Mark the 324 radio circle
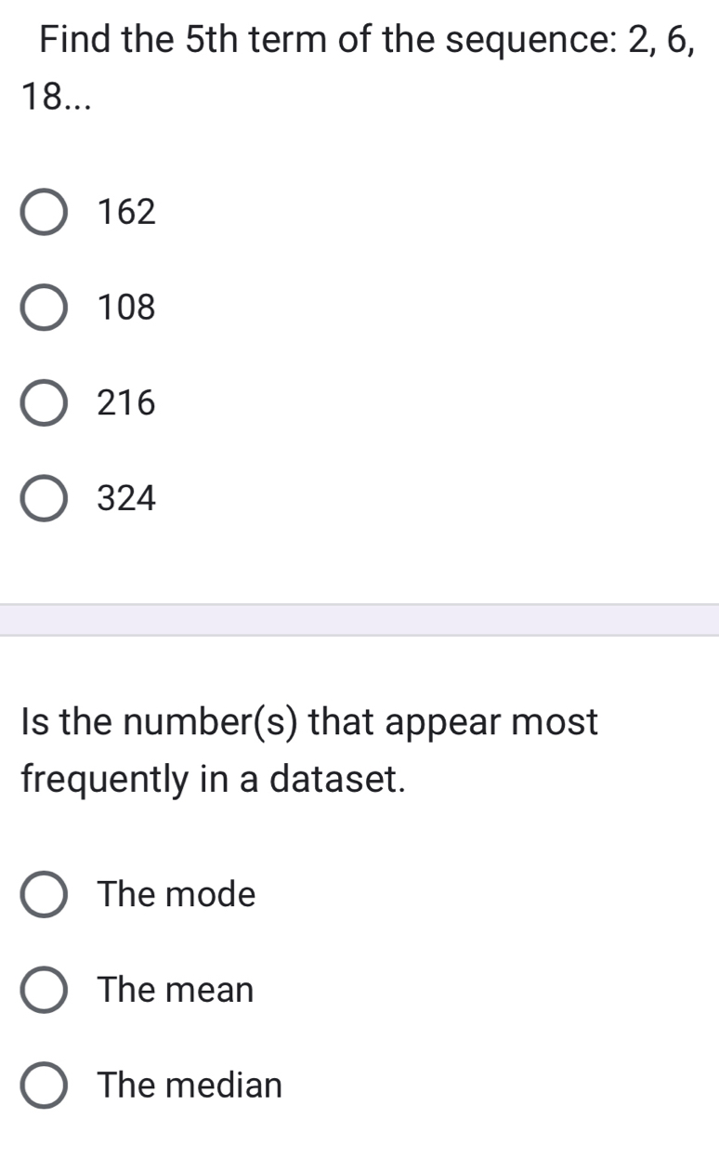 tap(44, 499)
